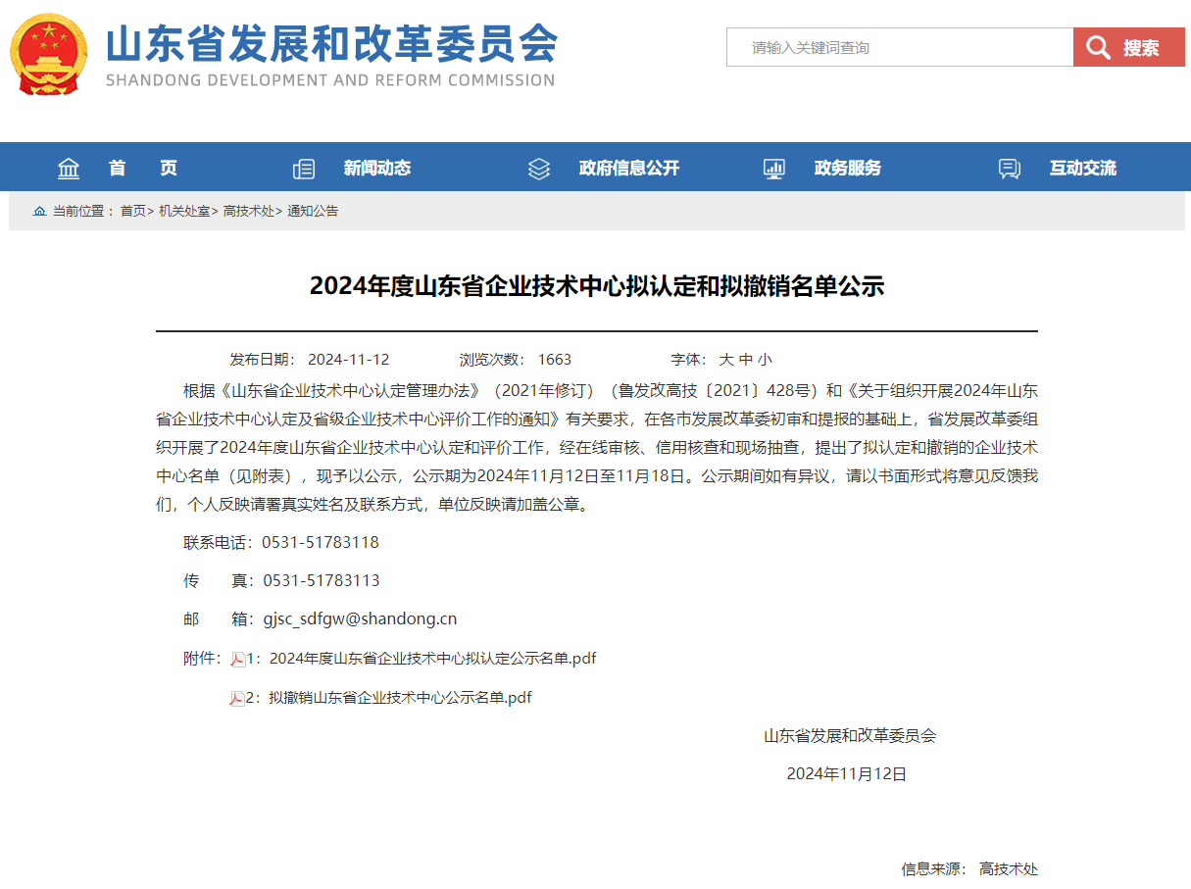Click the PDF icon for attachment 2
This screenshot has height=889, width=1191.
pyautogui.click(x=237, y=699)
